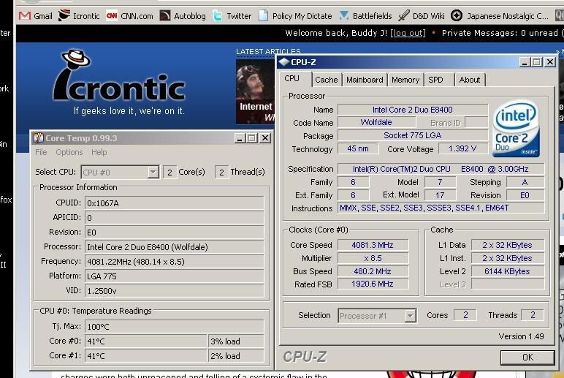564x378 pixels.
Task: Click the Ext. Model value 17
Action: [x=440, y=195]
